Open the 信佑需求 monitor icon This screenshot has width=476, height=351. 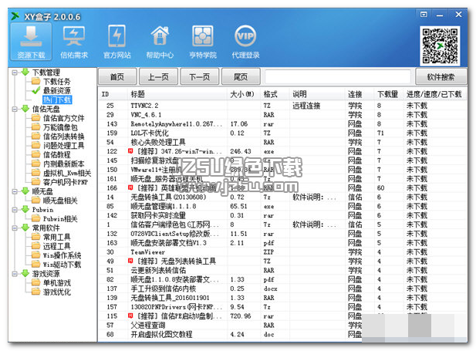pyautogui.click(x=74, y=42)
